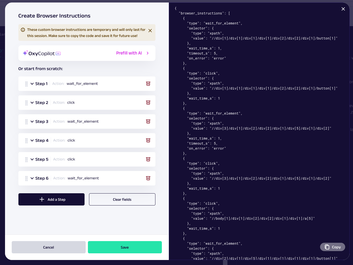The width and height of the screenshot is (353, 265).
Task: Expand Step 1 wait_for_element chevron
Action: (x=32, y=84)
